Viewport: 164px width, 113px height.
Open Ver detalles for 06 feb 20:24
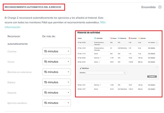tap(151, 62)
